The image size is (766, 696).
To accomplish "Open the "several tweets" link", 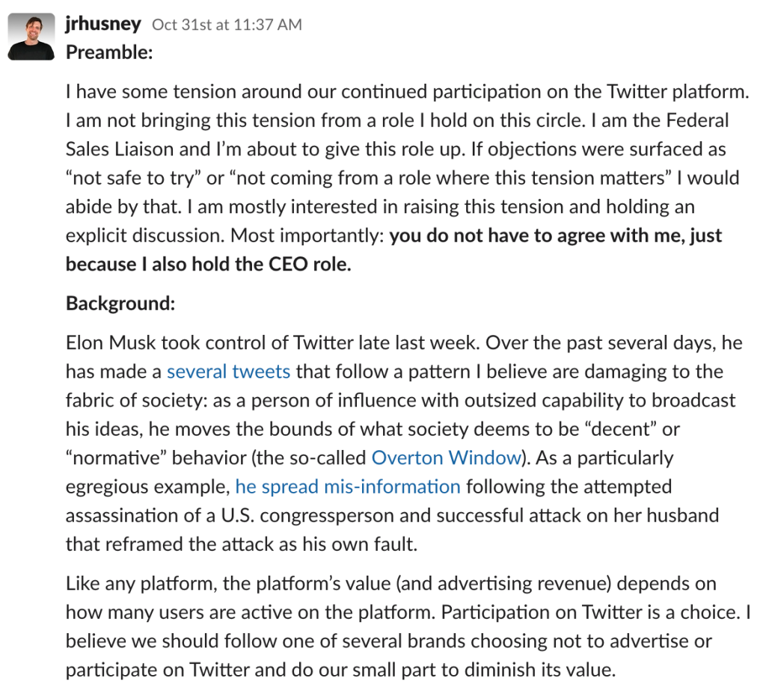I will click(x=229, y=372).
